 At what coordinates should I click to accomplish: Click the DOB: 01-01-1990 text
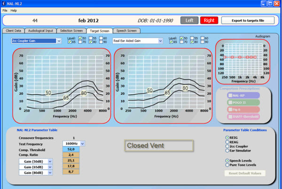coord(155,21)
